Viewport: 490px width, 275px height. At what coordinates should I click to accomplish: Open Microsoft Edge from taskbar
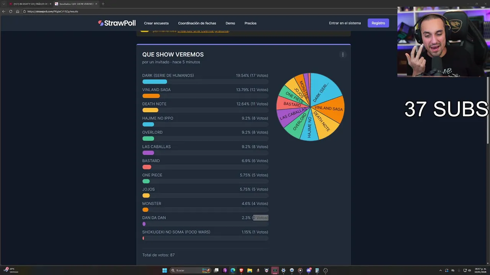tap(233, 270)
